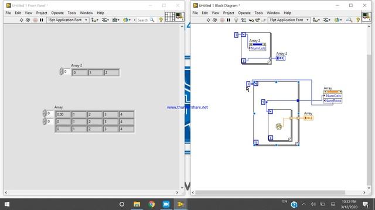Click Abort Execution in Front Panel toolbar
The width and height of the screenshot is (375, 210).
click(35, 20)
